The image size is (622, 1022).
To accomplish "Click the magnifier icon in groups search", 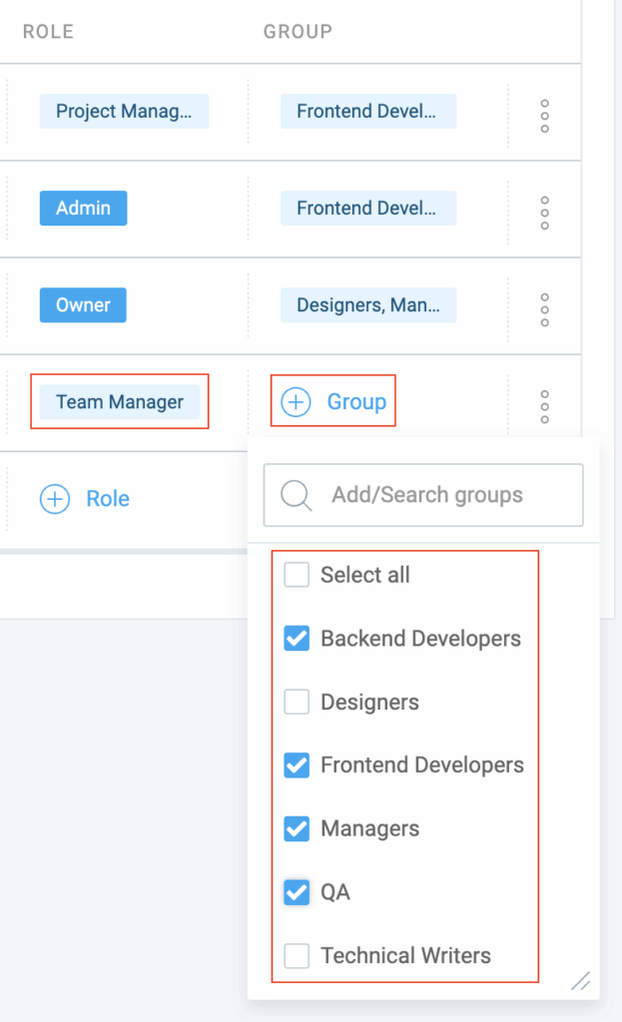I will (296, 495).
